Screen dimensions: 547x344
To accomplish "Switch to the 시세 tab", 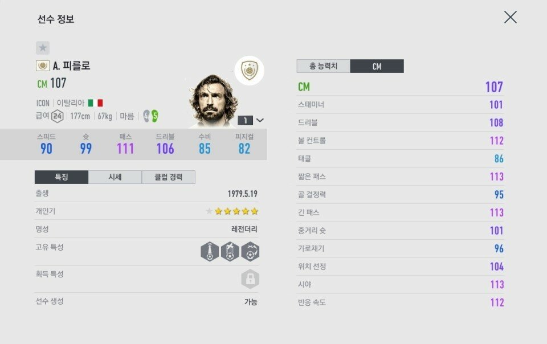I will point(115,177).
